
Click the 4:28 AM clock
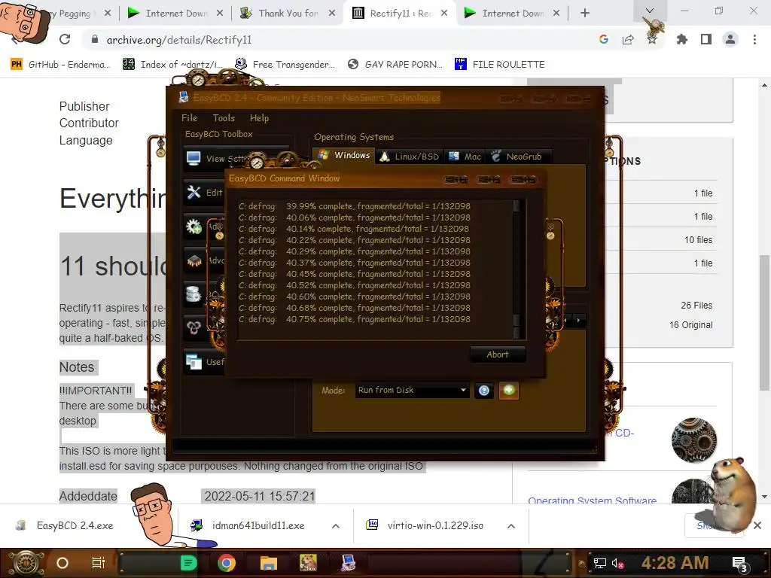(675, 563)
